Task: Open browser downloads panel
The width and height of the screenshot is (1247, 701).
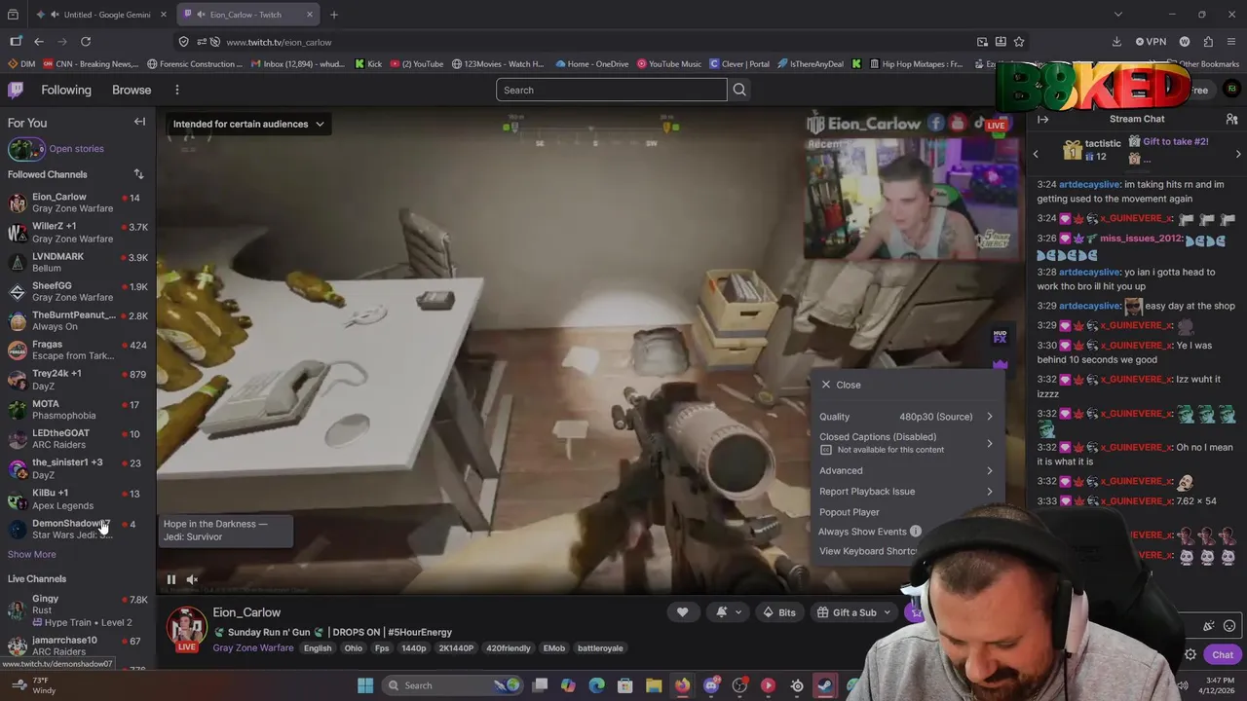Action: pyautogui.click(x=1116, y=42)
